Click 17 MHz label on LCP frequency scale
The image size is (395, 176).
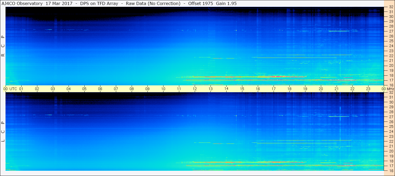391,166
